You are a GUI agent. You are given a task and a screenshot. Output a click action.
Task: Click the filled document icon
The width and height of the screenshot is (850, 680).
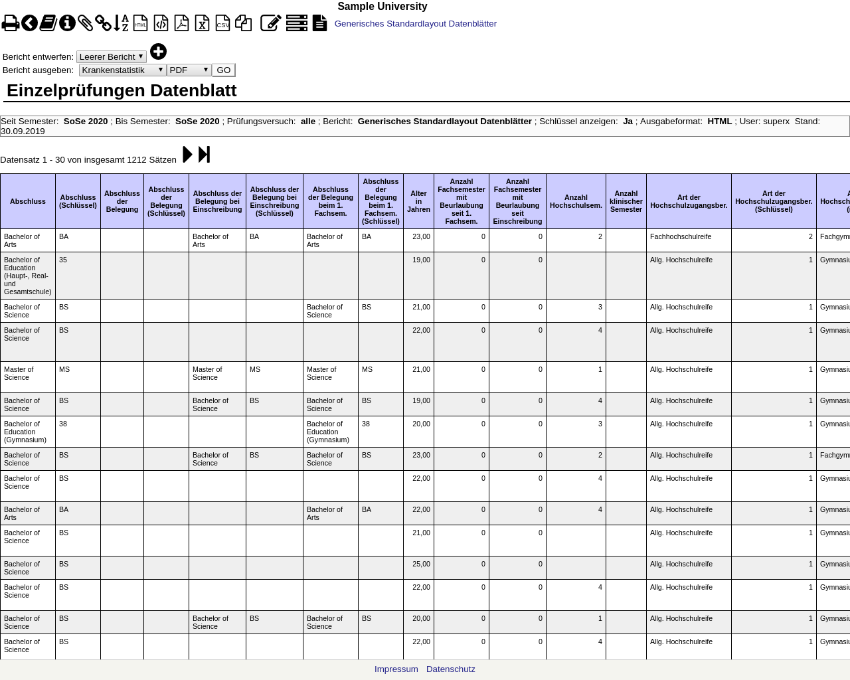pos(320,23)
